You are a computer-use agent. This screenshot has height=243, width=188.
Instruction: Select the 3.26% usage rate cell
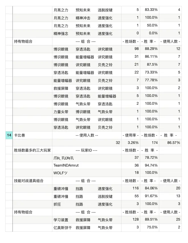[130, 143]
